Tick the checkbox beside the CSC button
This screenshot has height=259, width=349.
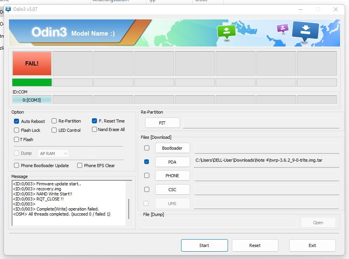pos(147,189)
